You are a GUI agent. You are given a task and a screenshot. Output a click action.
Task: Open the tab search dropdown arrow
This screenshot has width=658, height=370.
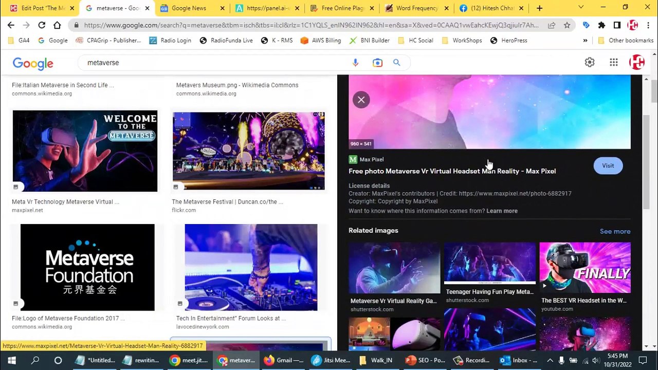coord(581,8)
